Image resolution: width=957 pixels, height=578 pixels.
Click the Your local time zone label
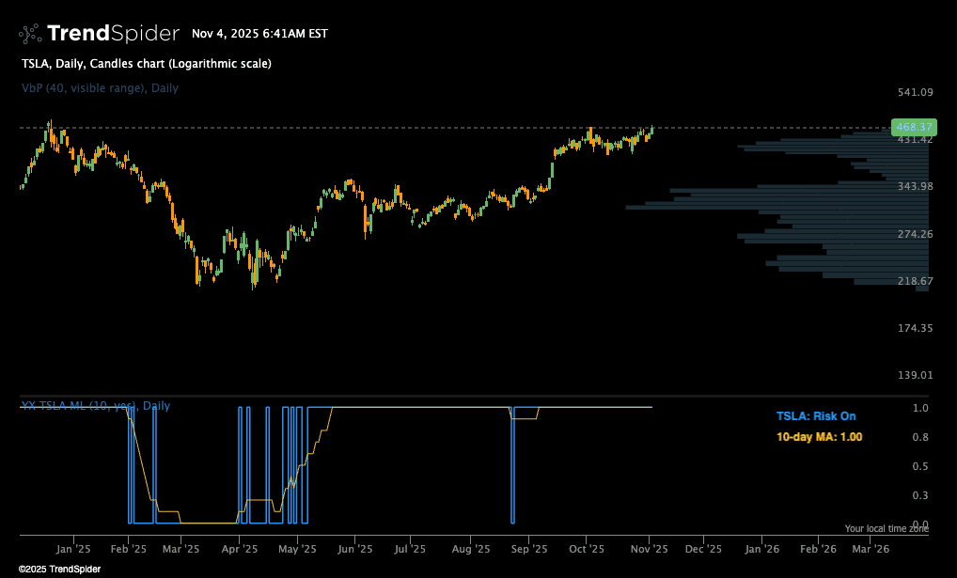point(886,529)
